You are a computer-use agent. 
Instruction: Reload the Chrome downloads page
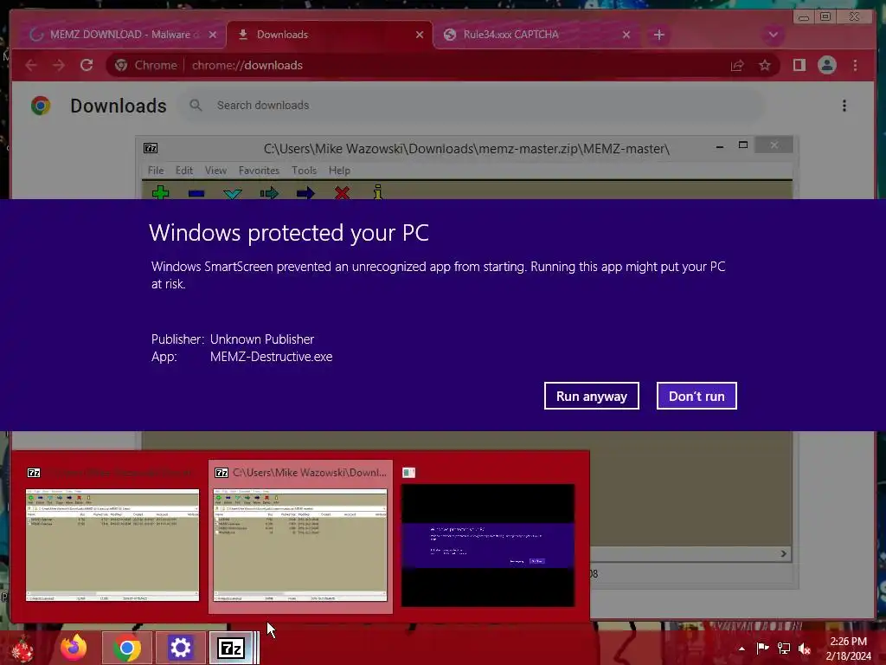pos(87,66)
